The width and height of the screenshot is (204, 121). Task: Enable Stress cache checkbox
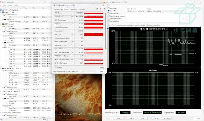pos(108,13)
